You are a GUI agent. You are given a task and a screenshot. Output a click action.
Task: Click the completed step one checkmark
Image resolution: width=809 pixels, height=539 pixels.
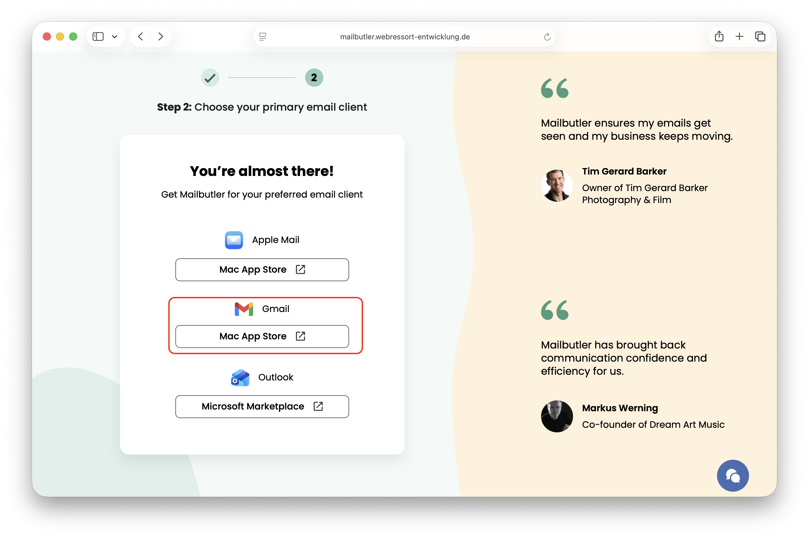210,78
